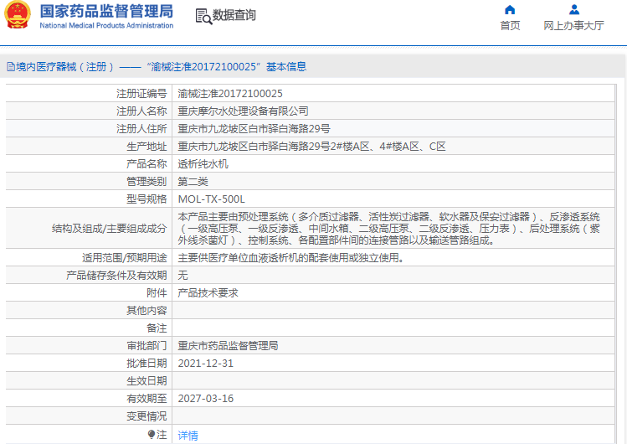Click the 首页 house icon
This screenshot has width=627, height=444.
(x=510, y=10)
